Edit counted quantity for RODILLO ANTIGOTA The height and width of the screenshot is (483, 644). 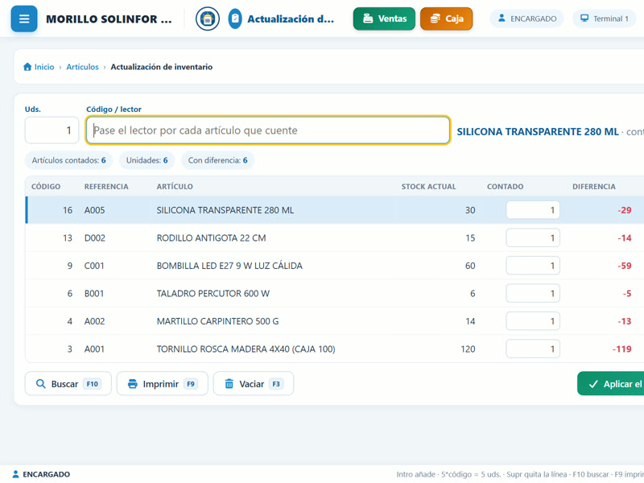tap(533, 237)
